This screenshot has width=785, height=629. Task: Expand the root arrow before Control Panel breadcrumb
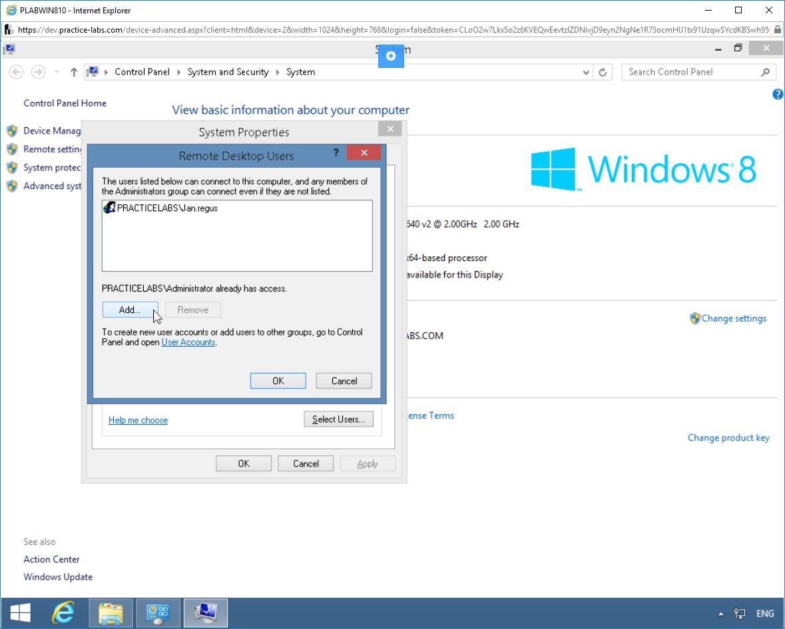pyautogui.click(x=106, y=72)
